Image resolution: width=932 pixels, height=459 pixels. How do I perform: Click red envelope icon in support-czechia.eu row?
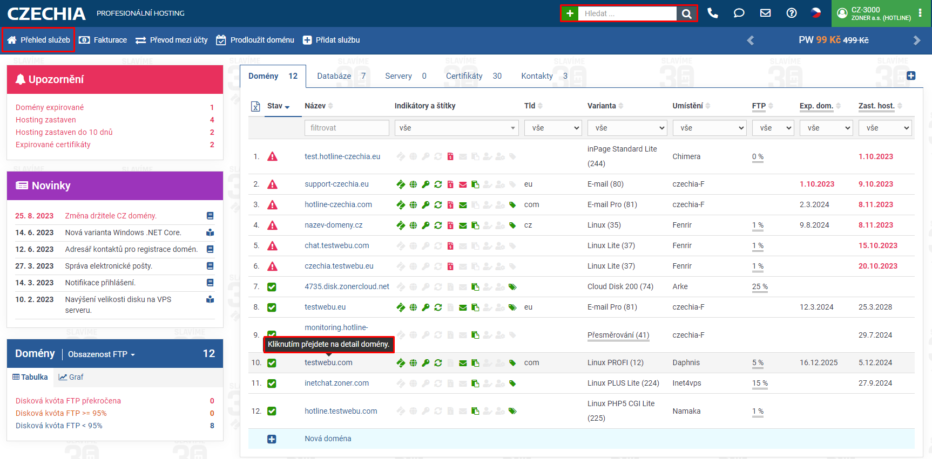click(x=463, y=184)
